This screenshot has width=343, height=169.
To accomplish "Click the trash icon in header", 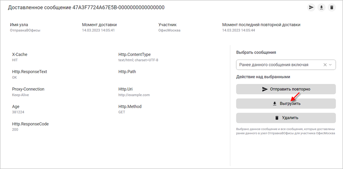I will tap(331, 7).
